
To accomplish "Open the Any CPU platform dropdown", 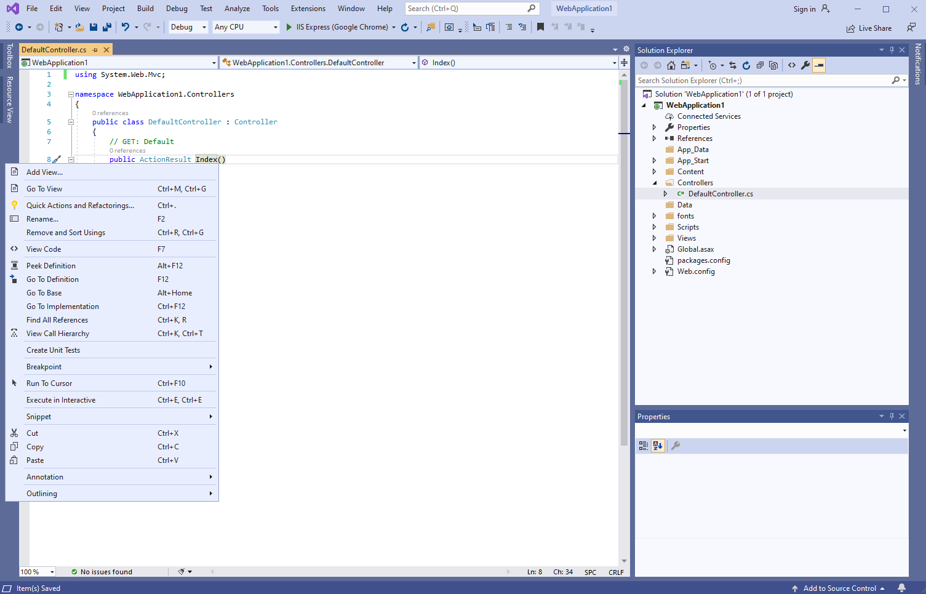I will tap(245, 27).
